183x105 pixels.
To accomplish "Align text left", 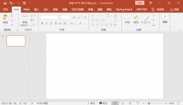I will 93,25.
